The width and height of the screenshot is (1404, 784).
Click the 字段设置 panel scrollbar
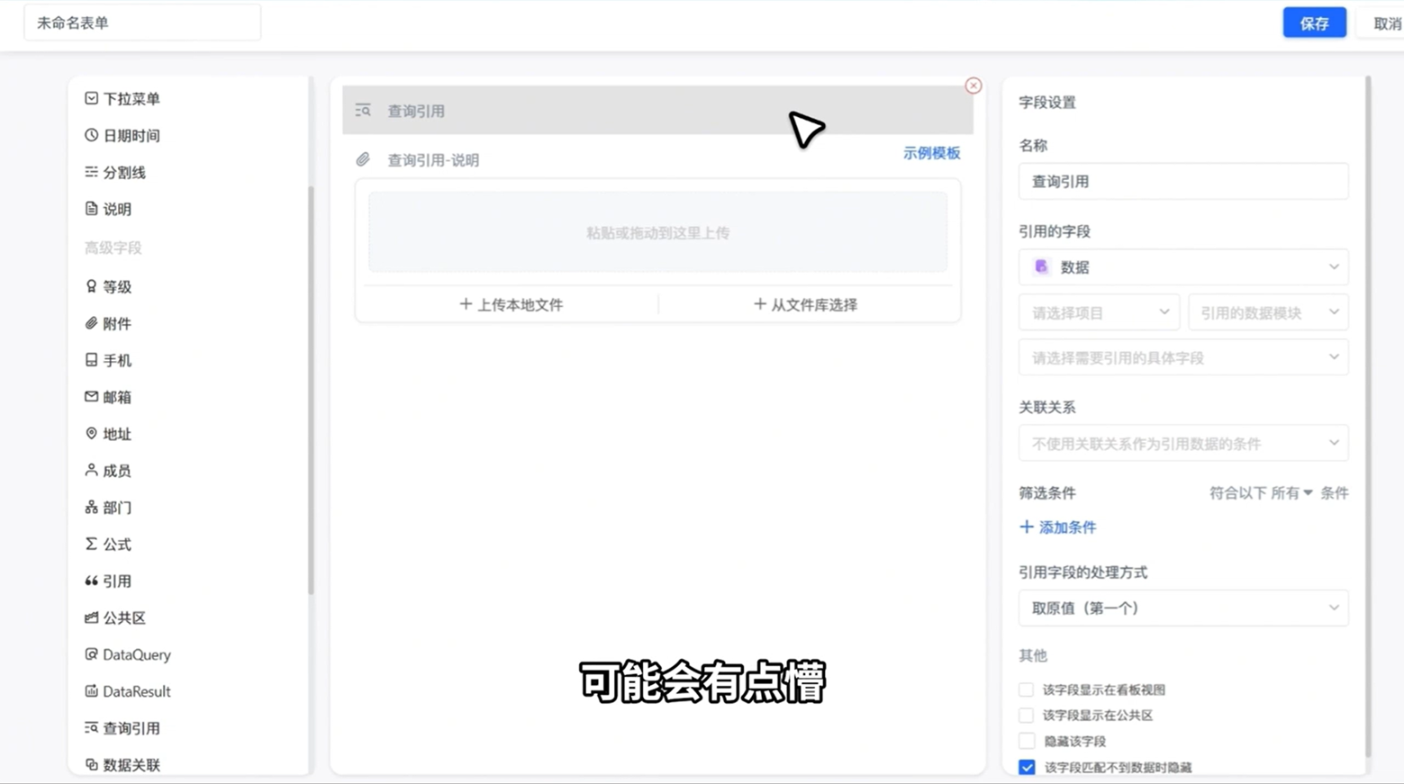(1368, 414)
